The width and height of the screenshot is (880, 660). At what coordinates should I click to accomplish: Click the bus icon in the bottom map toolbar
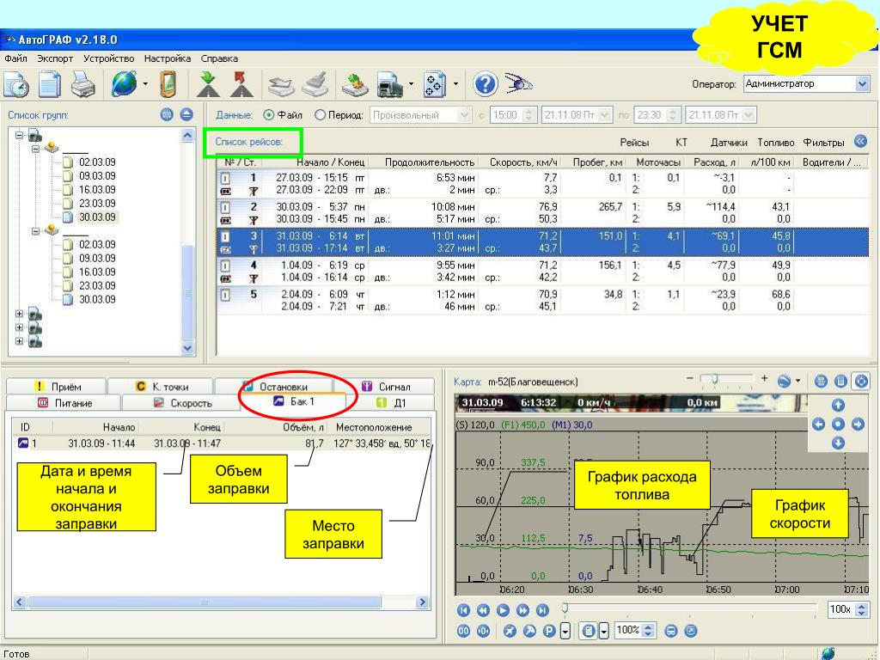coord(670,631)
